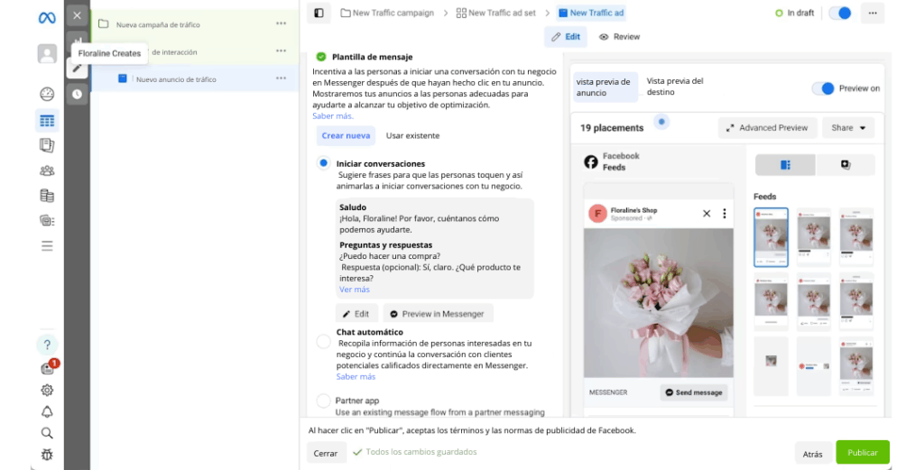Open the Audiences people icon in sidebar

click(x=47, y=170)
